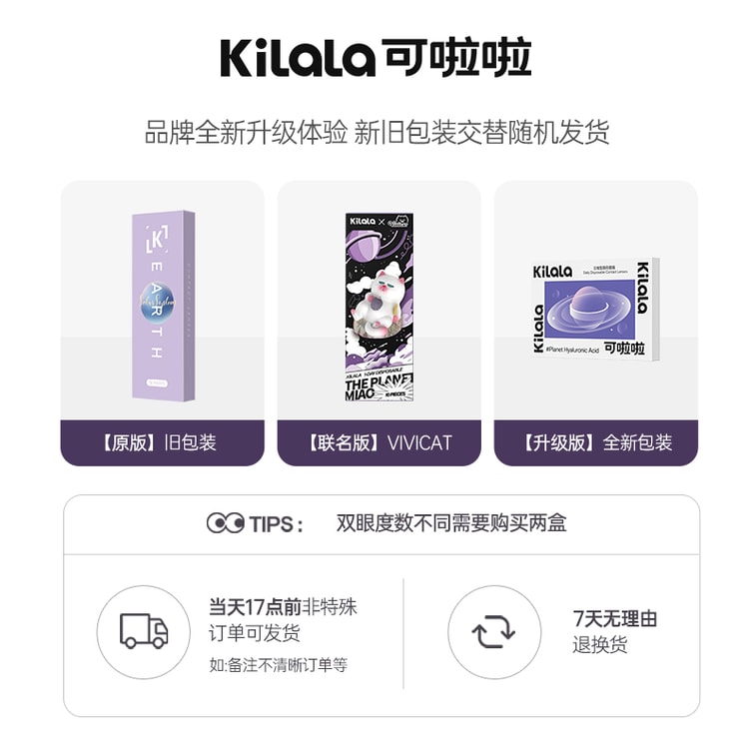
Task: Click the 如:备注不清晰订单等 note
Action: (x=279, y=665)
